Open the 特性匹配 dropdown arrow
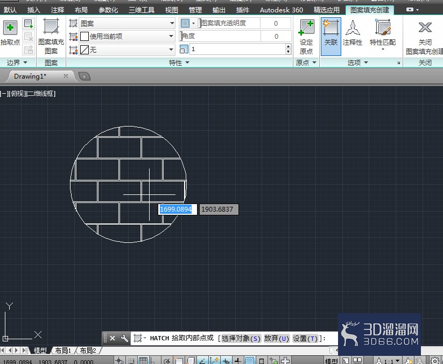Image resolution: width=443 pixels, height=364 pixels. (x=383, y=50)
